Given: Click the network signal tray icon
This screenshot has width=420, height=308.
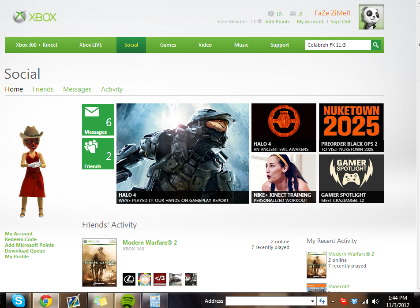Looking at the screenshot, I should coord(365,301).
